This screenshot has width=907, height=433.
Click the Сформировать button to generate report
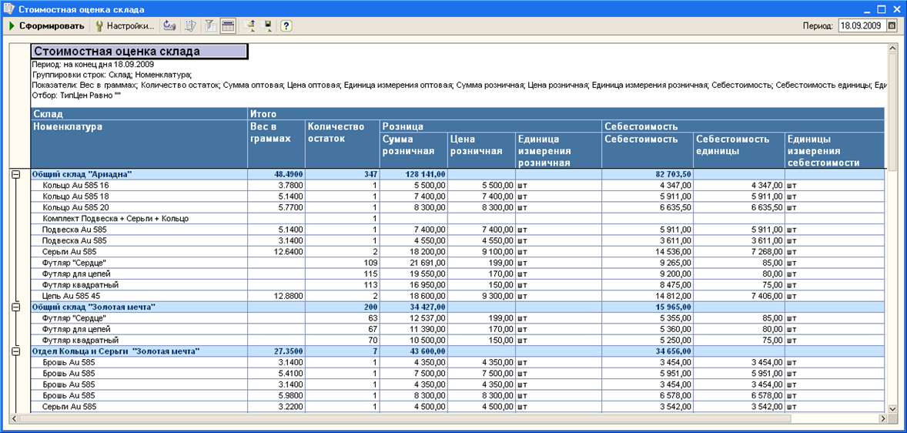(47, 26)
